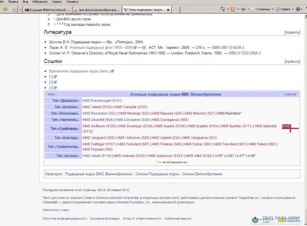Screen dimensions: 307x226
Task: Open category Списки:Подводные лодки
Action: pyautogui.click(x=157, y=174)
